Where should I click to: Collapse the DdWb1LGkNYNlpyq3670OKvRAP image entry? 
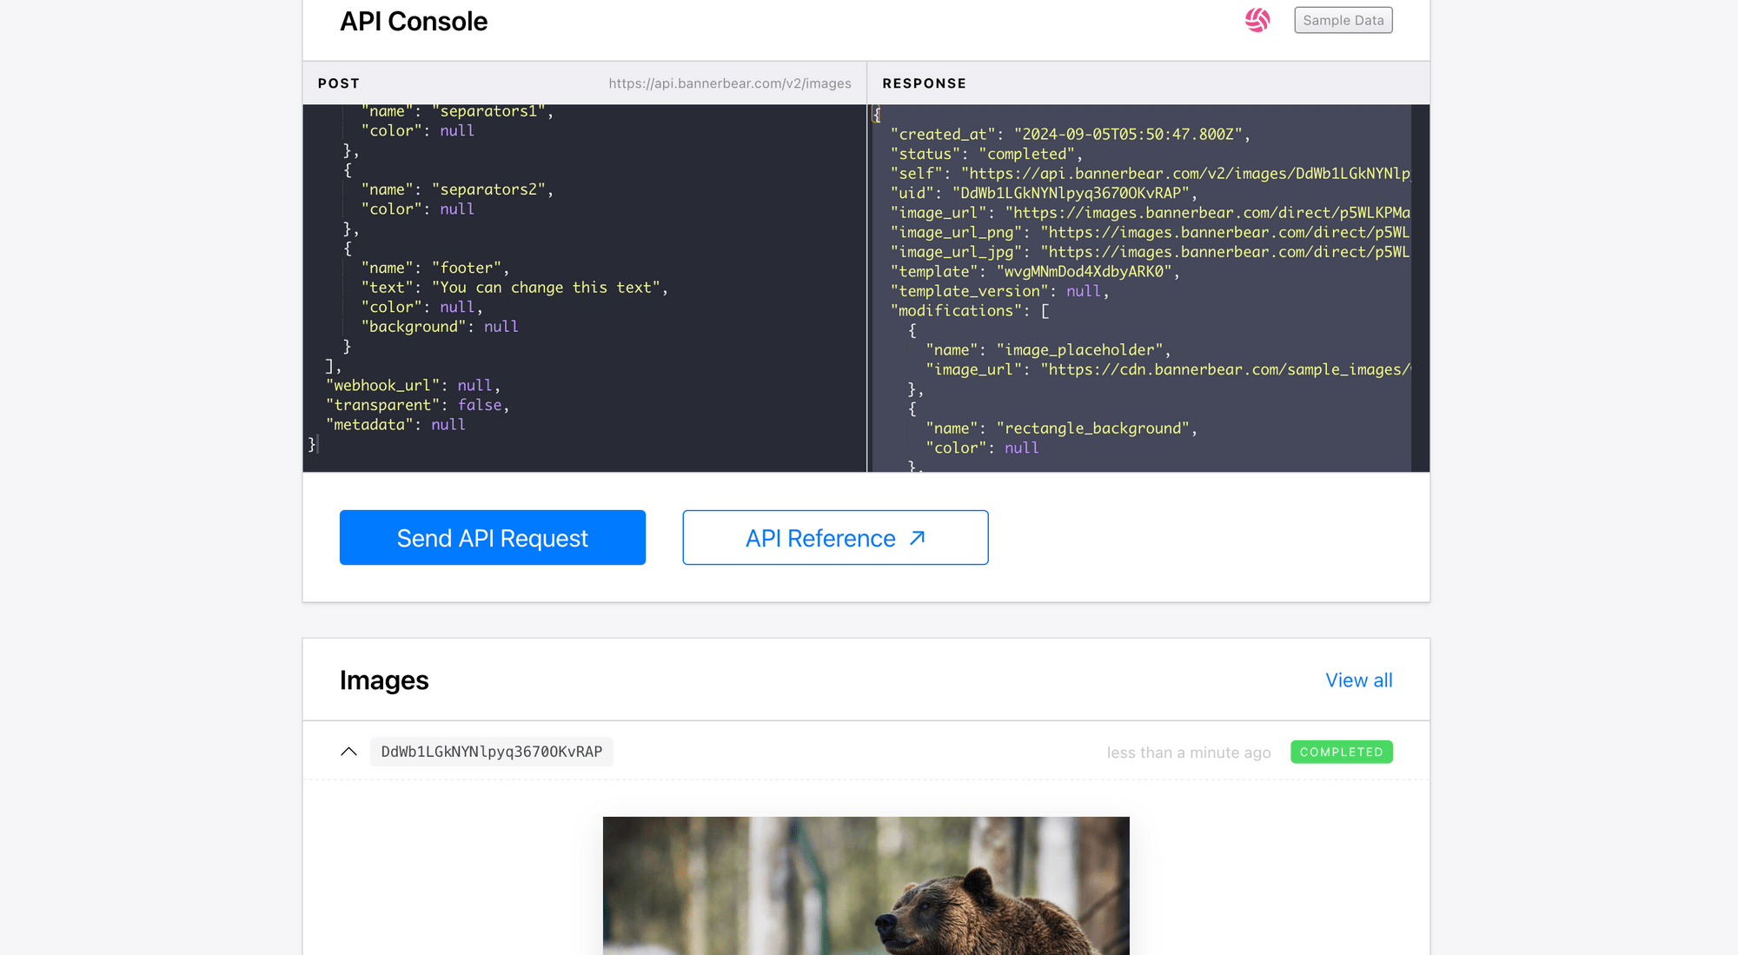350,751
